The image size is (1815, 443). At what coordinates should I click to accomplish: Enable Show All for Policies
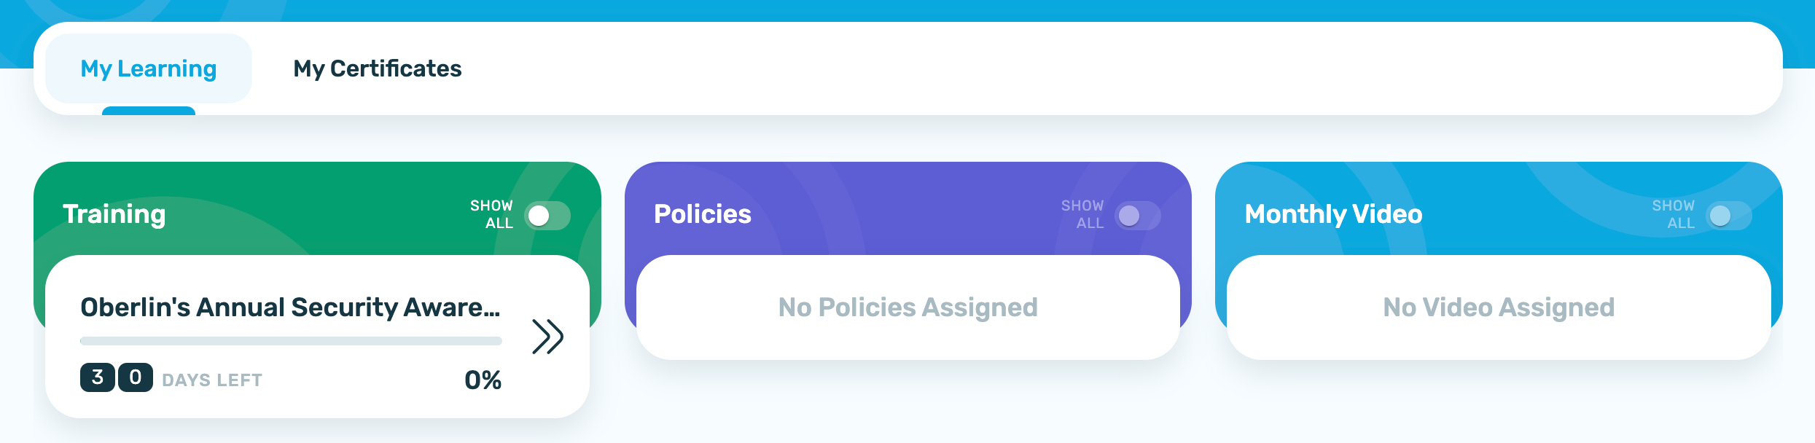(x=1138, y=216)
